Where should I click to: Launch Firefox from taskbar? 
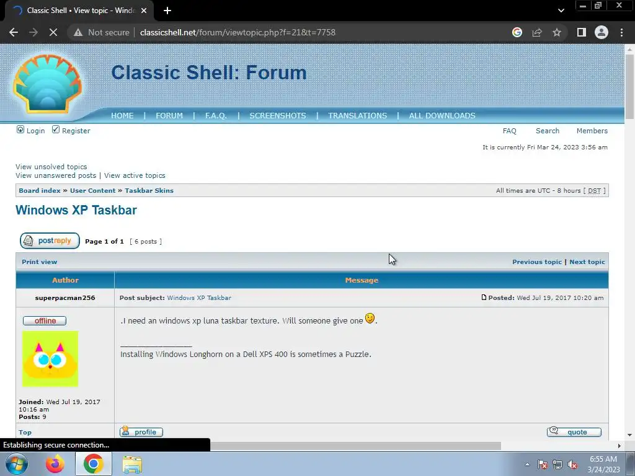tap(55, 464)
